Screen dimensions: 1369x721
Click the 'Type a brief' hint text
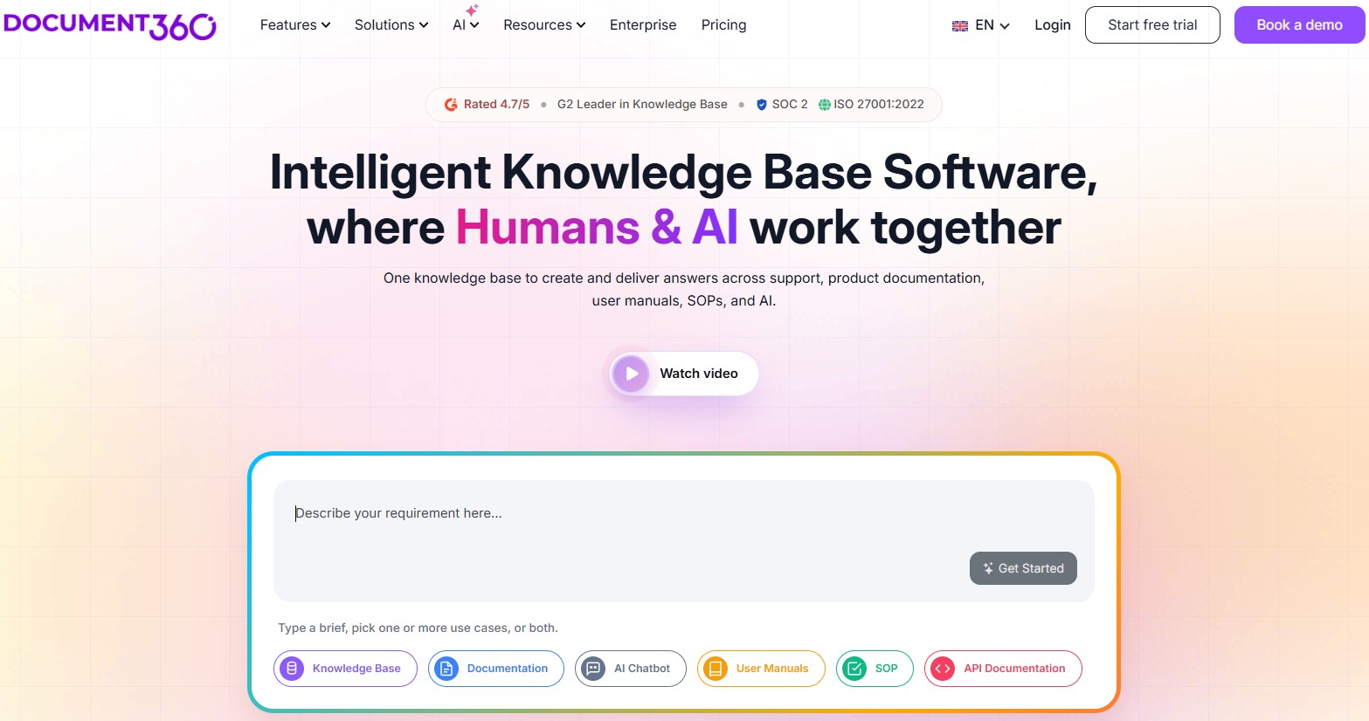(x=418, y=628)
